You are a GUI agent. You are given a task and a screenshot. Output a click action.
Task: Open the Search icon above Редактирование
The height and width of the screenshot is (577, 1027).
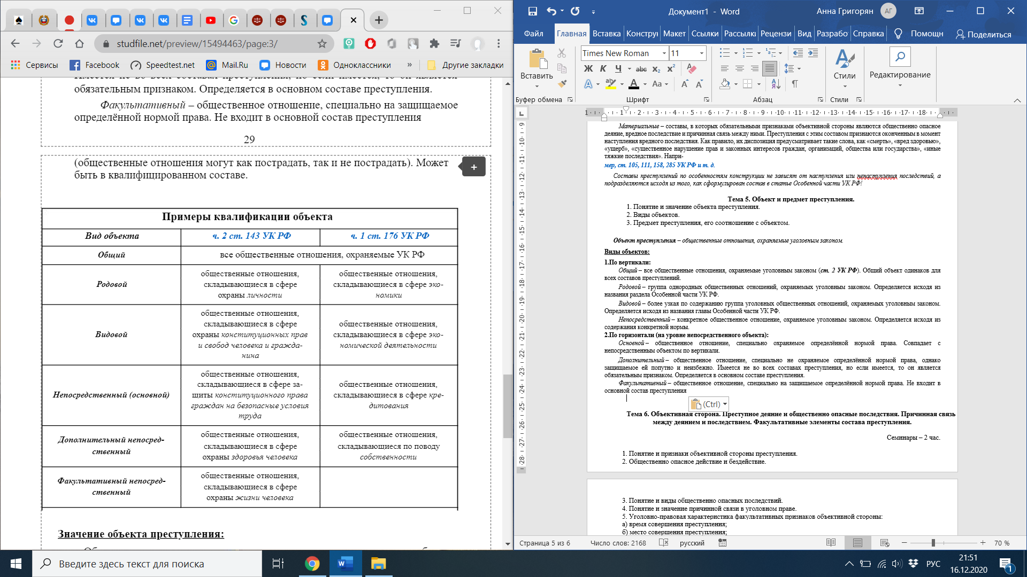[900, 57]
